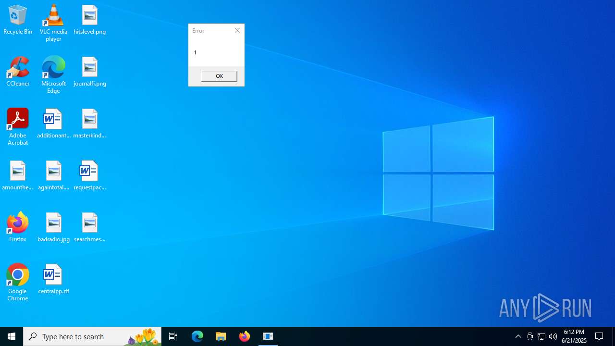Select the CCleaner desktop shortcut
615x346 pixels.
click(x=18, y=72)
